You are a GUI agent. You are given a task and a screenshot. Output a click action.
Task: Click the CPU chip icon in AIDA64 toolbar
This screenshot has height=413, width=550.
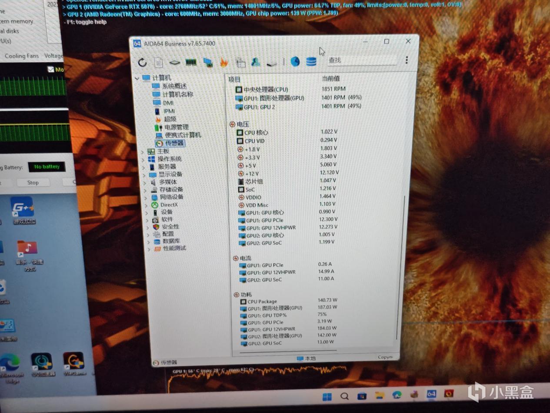point(175,63)
